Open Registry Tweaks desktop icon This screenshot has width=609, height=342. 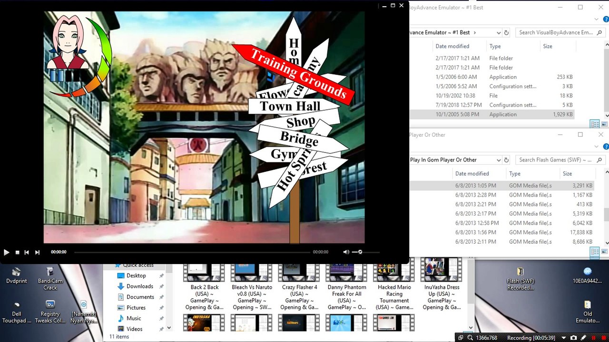pos(50,312)
